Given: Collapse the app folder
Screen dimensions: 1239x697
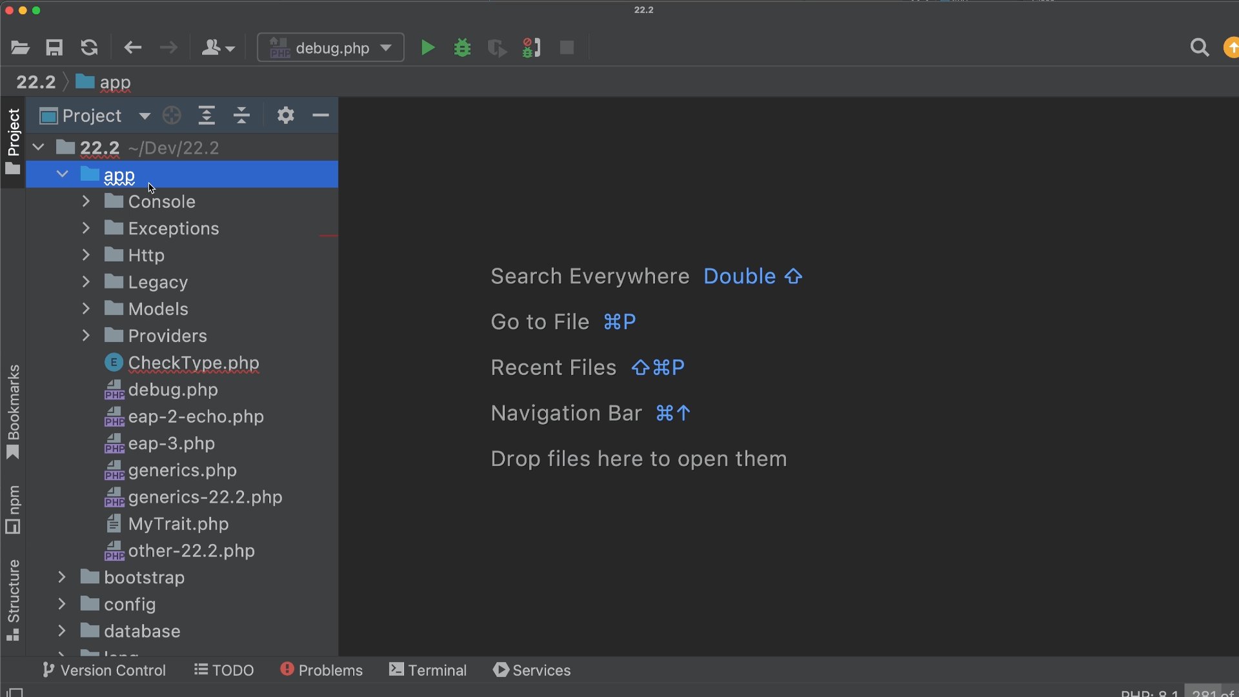Looking at the screenshot, I should click(62, 174).
